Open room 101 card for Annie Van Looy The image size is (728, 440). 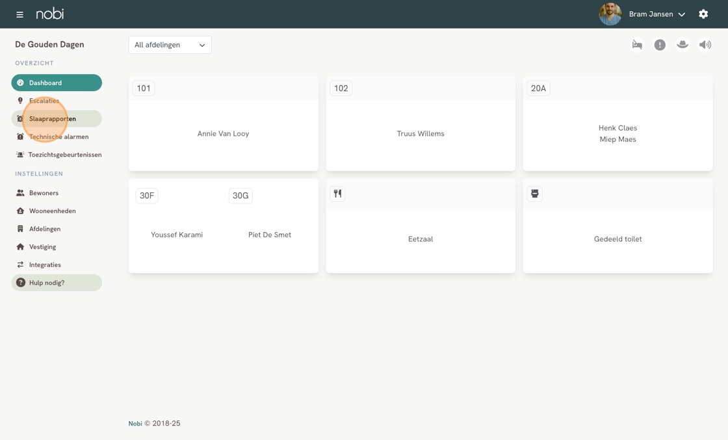[x=223, y=134]
